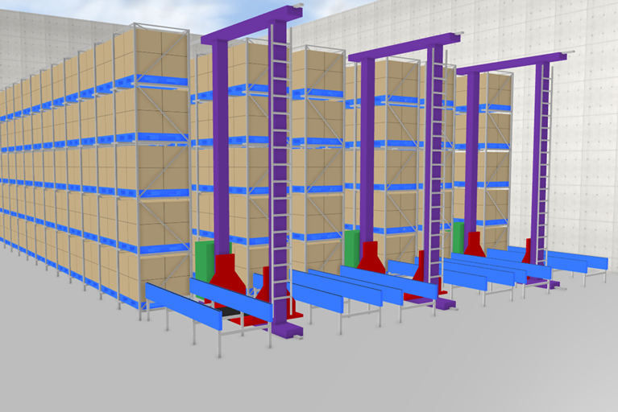Click the middle purple stacker crane
The image size is (618, 412).
(x=436, y=161)
